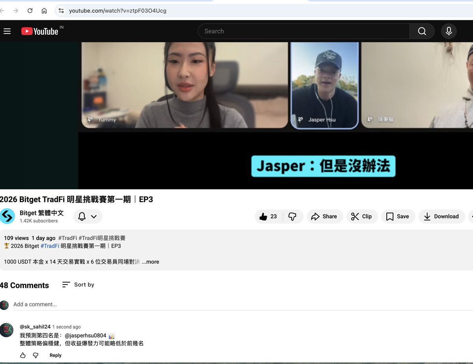Go forward in browser history
The image size is (473, 364).
(16, 11)
